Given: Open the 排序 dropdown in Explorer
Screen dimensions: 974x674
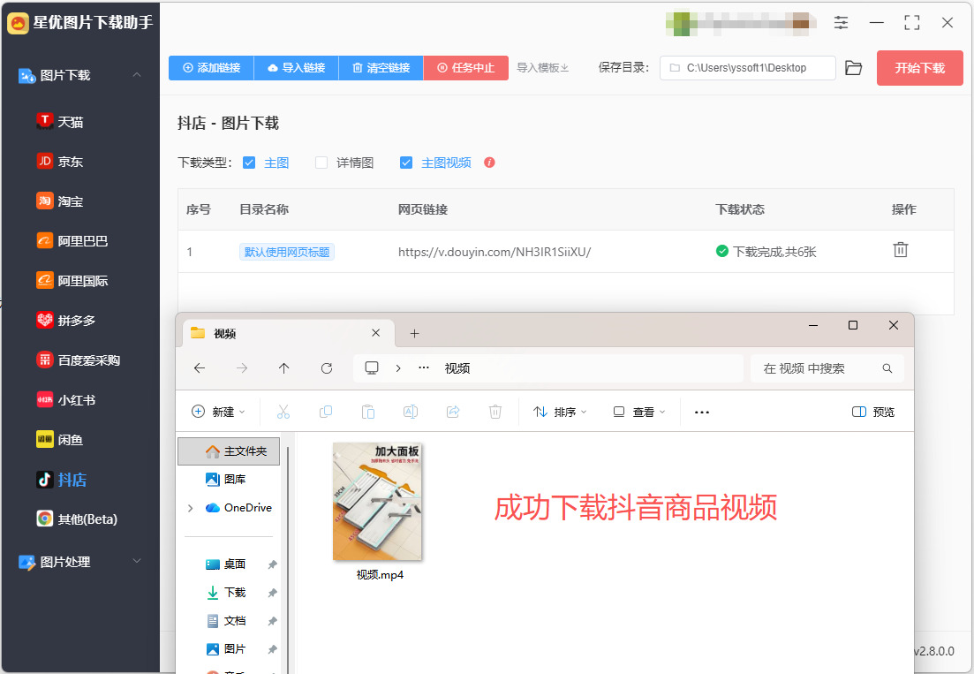Looking at the screenshot, I should 560,412.
